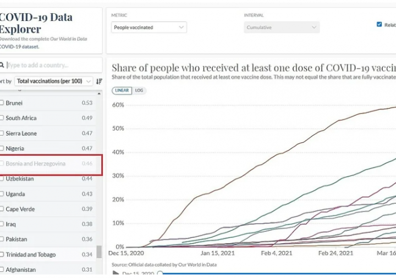
Task: Open the Cumulative interval dropdown
Action: pos(282,27)
